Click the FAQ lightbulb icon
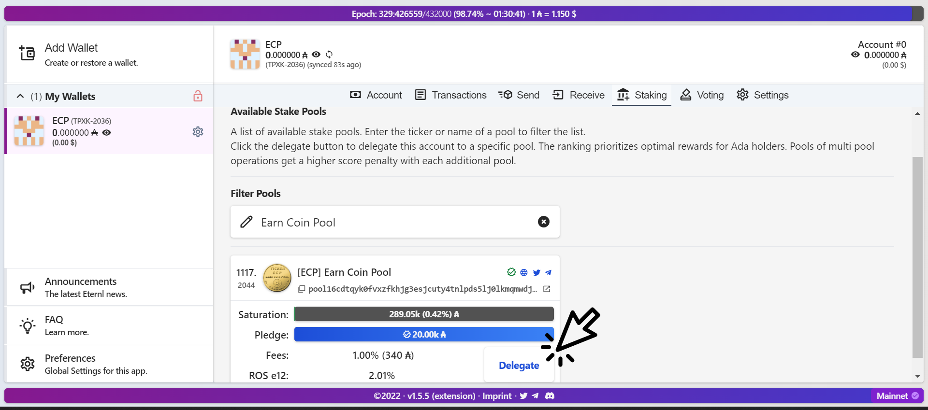928x410 pixels. point(27,326)
